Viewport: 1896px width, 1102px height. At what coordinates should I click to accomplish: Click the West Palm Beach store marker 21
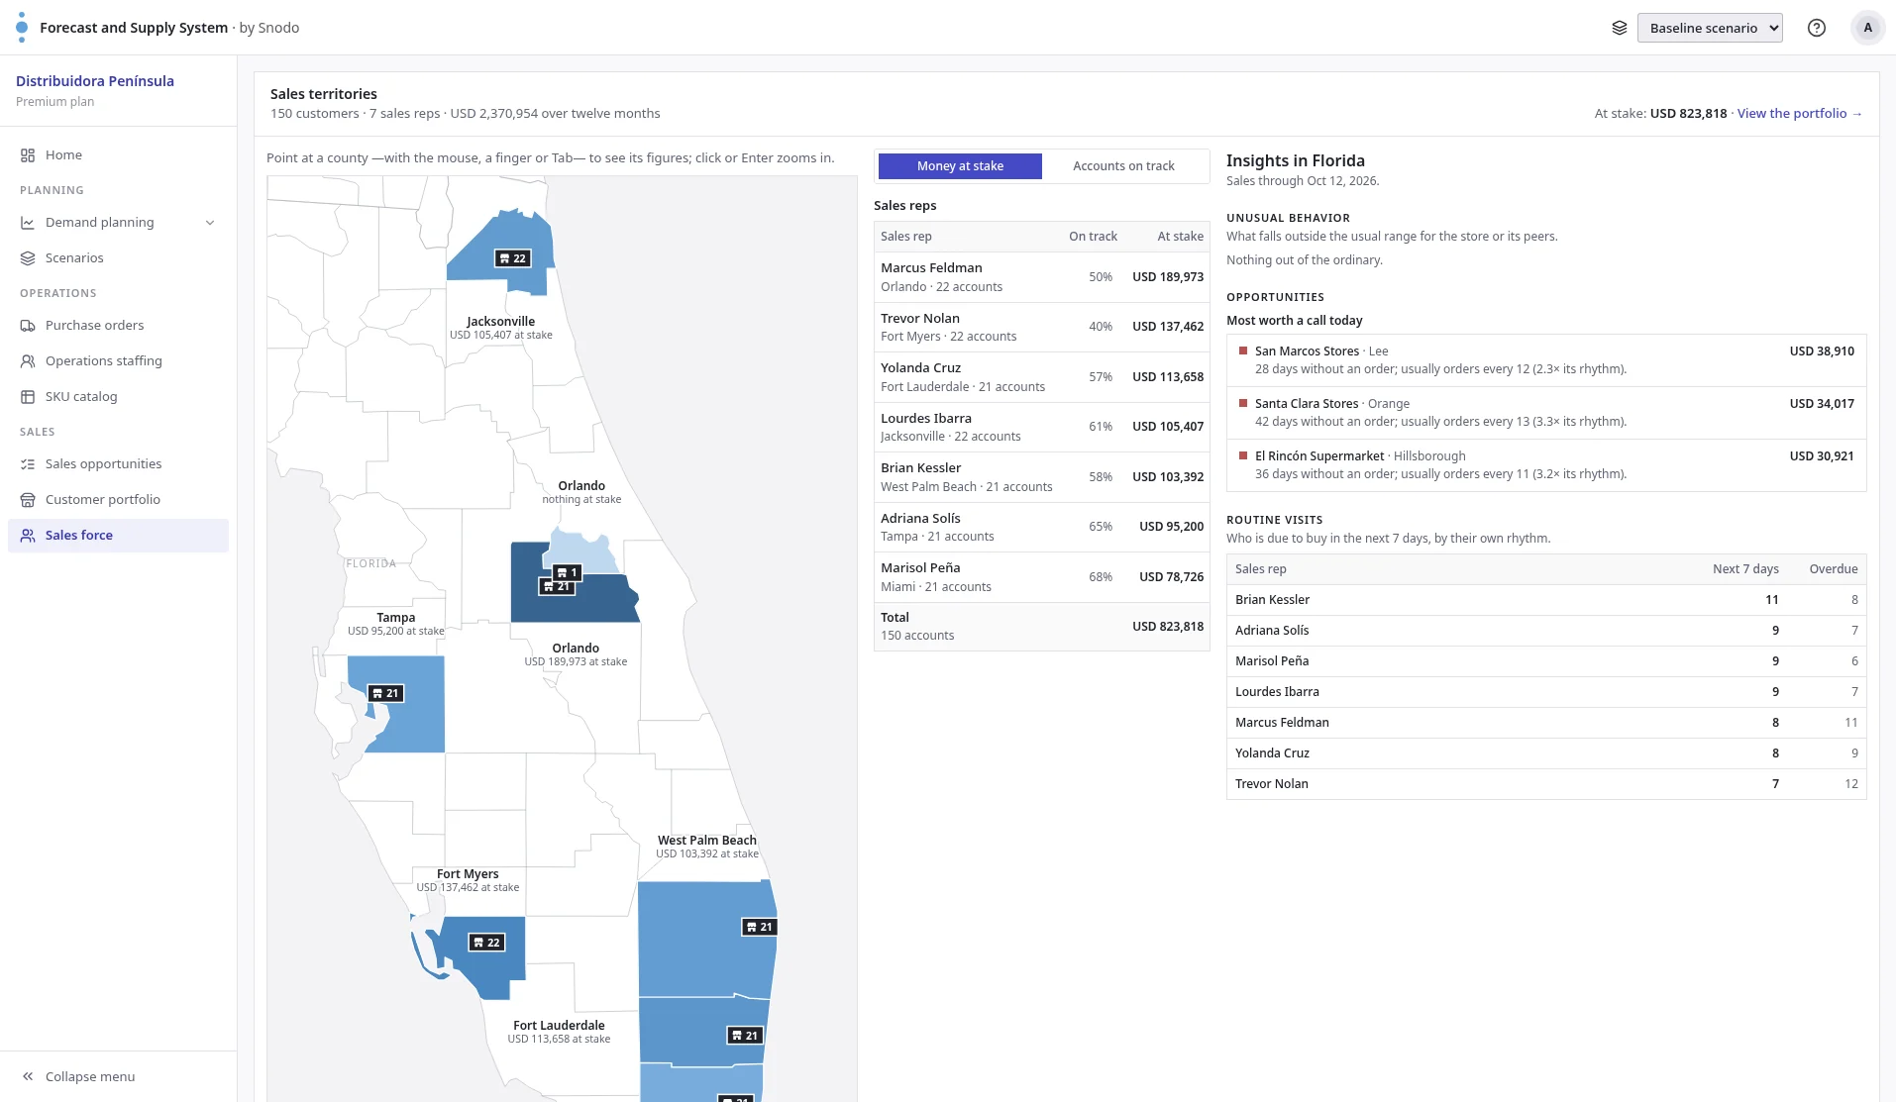(x=759, y=928)
